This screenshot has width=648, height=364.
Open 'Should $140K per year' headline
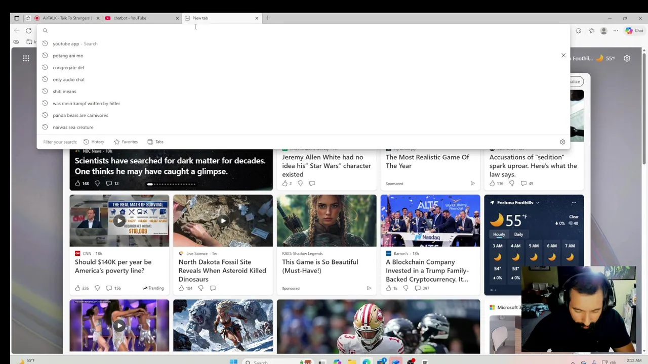113,266
